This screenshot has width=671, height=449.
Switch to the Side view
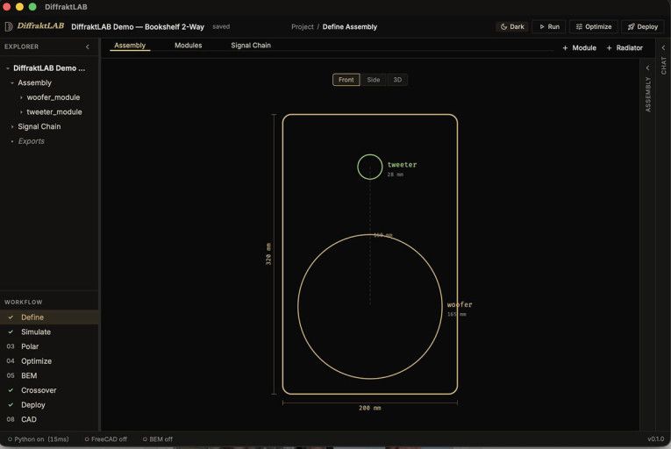[374, 80]
